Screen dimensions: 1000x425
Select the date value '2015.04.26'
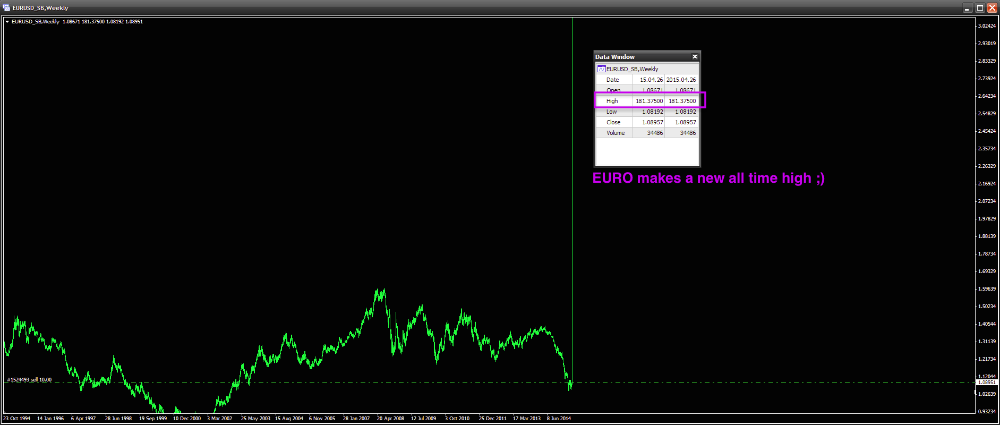681,80
